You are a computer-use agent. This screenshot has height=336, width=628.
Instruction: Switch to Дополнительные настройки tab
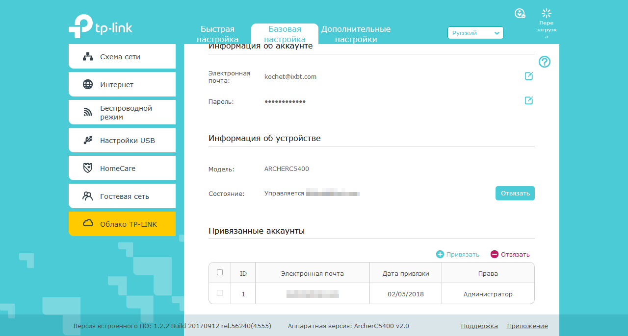click(356, 34)
